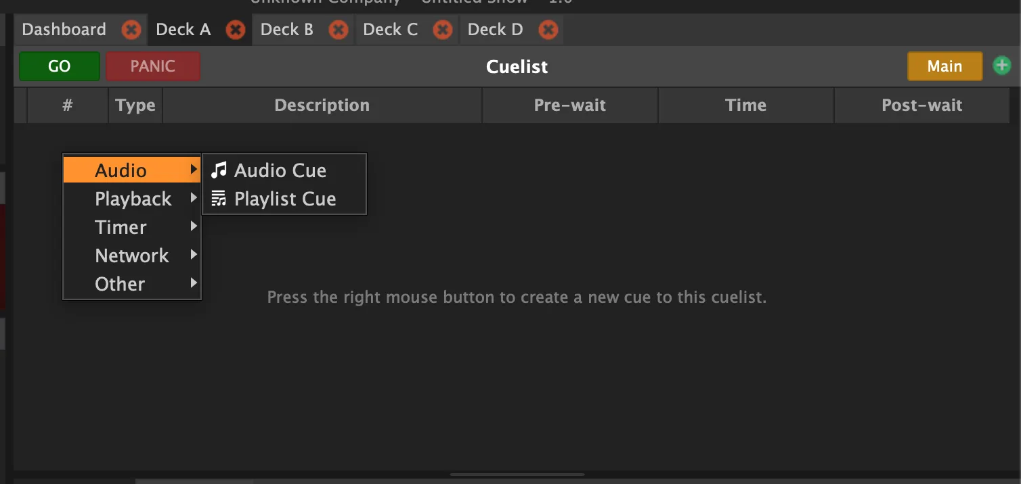Expand the Other submenu
This screenshot has height=484, width=1021.
click(x=132, y=284)
